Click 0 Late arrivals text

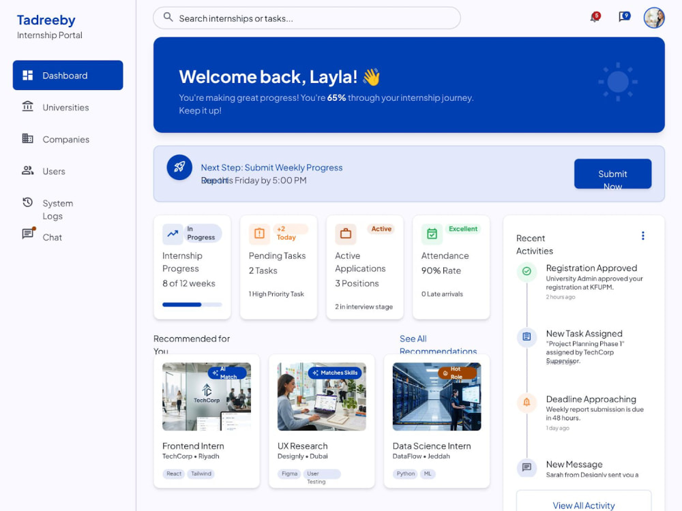[x=442, y=294]
